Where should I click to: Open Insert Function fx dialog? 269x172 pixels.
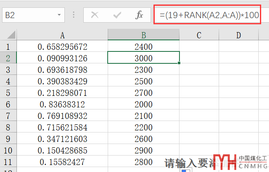139,15
